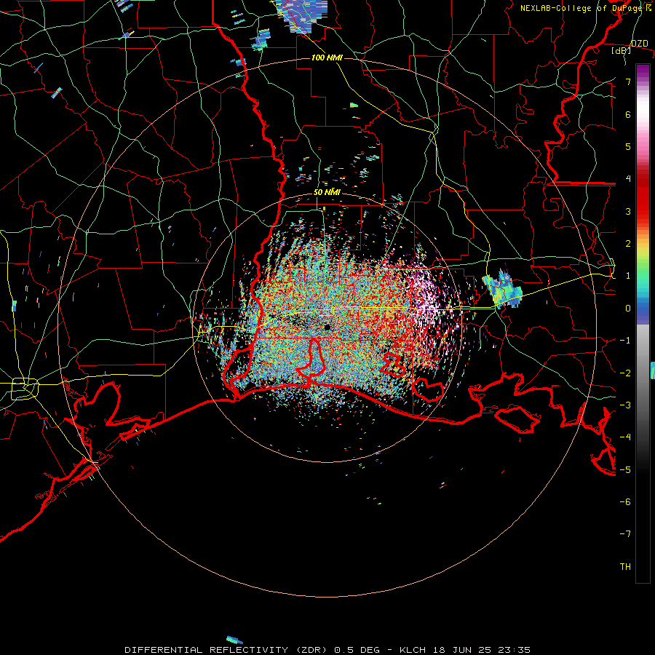Click the -7 value on the dB scale

(x=625, y=534)
